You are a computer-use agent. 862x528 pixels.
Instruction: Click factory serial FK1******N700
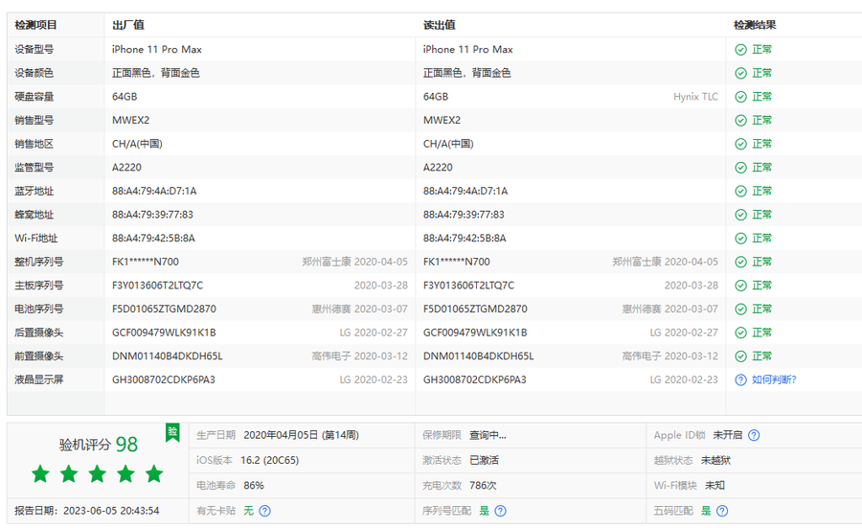146,263
